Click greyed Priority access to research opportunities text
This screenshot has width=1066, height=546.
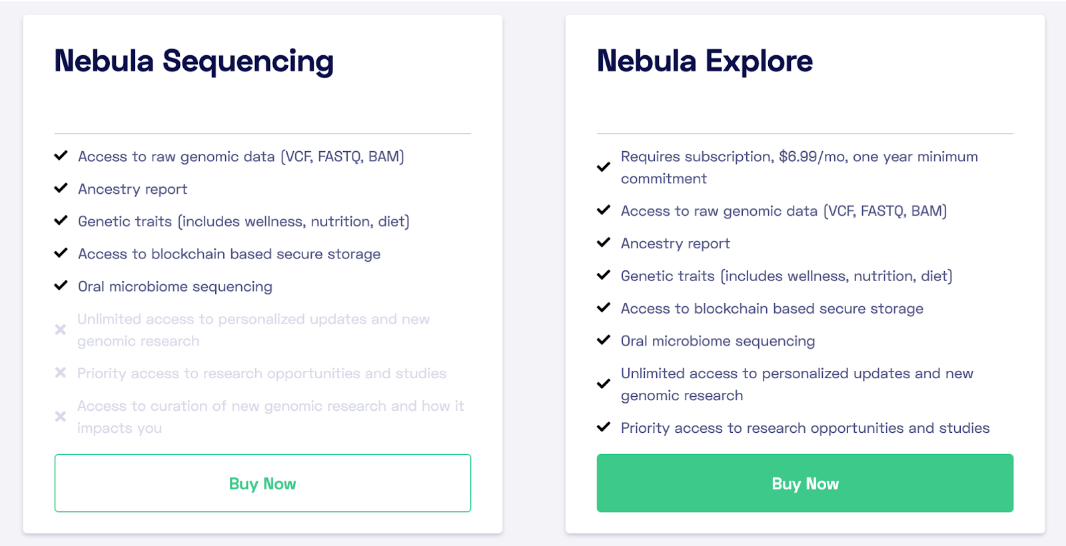(x=262, y=374)
